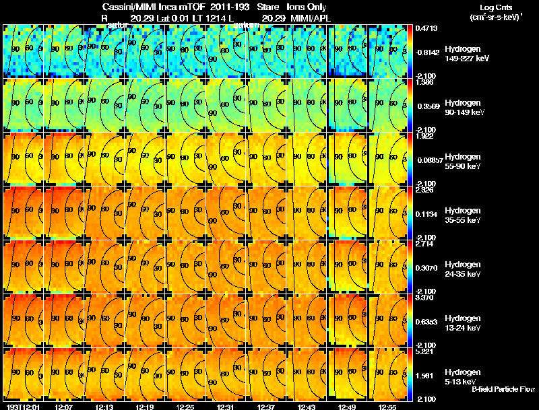Image resolution: width=539 pixels, height=410 pixels.
Task: Click the Hydrogen 5-13 keV label
Action: pos(463,377)
